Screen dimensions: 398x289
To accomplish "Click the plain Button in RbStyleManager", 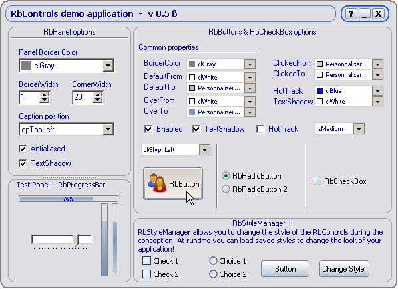I will [x=286, y=269].
